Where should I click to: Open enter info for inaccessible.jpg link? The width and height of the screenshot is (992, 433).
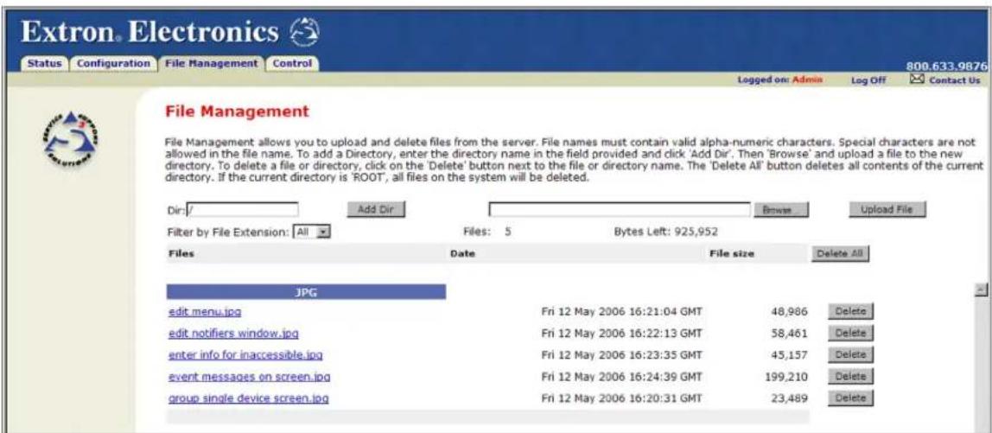pyautogui.click(x=246, y=355)
